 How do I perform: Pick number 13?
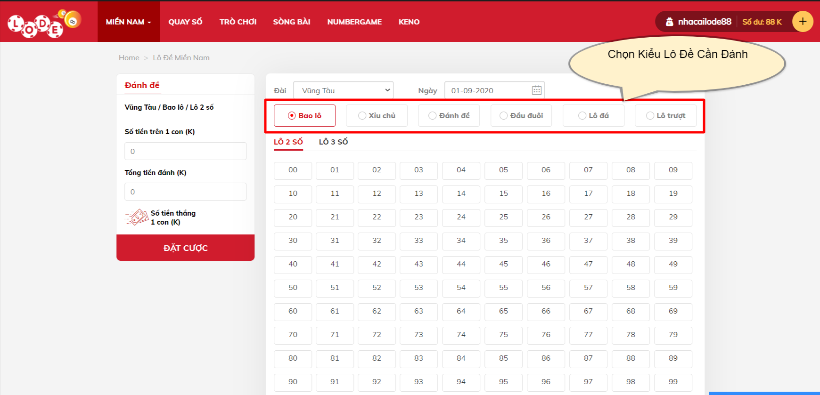(418, 194)
